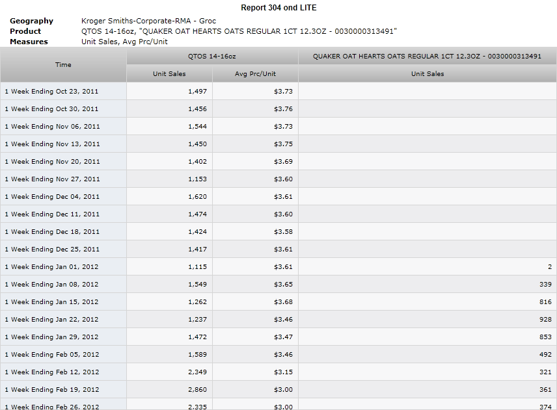Select Kroger Smiths-Corporate-RMA - Groc geography value

click(148, 21)
